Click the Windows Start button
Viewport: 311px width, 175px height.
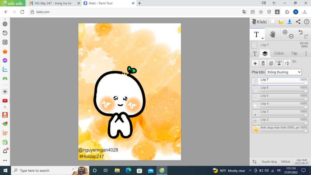(5, 170)
